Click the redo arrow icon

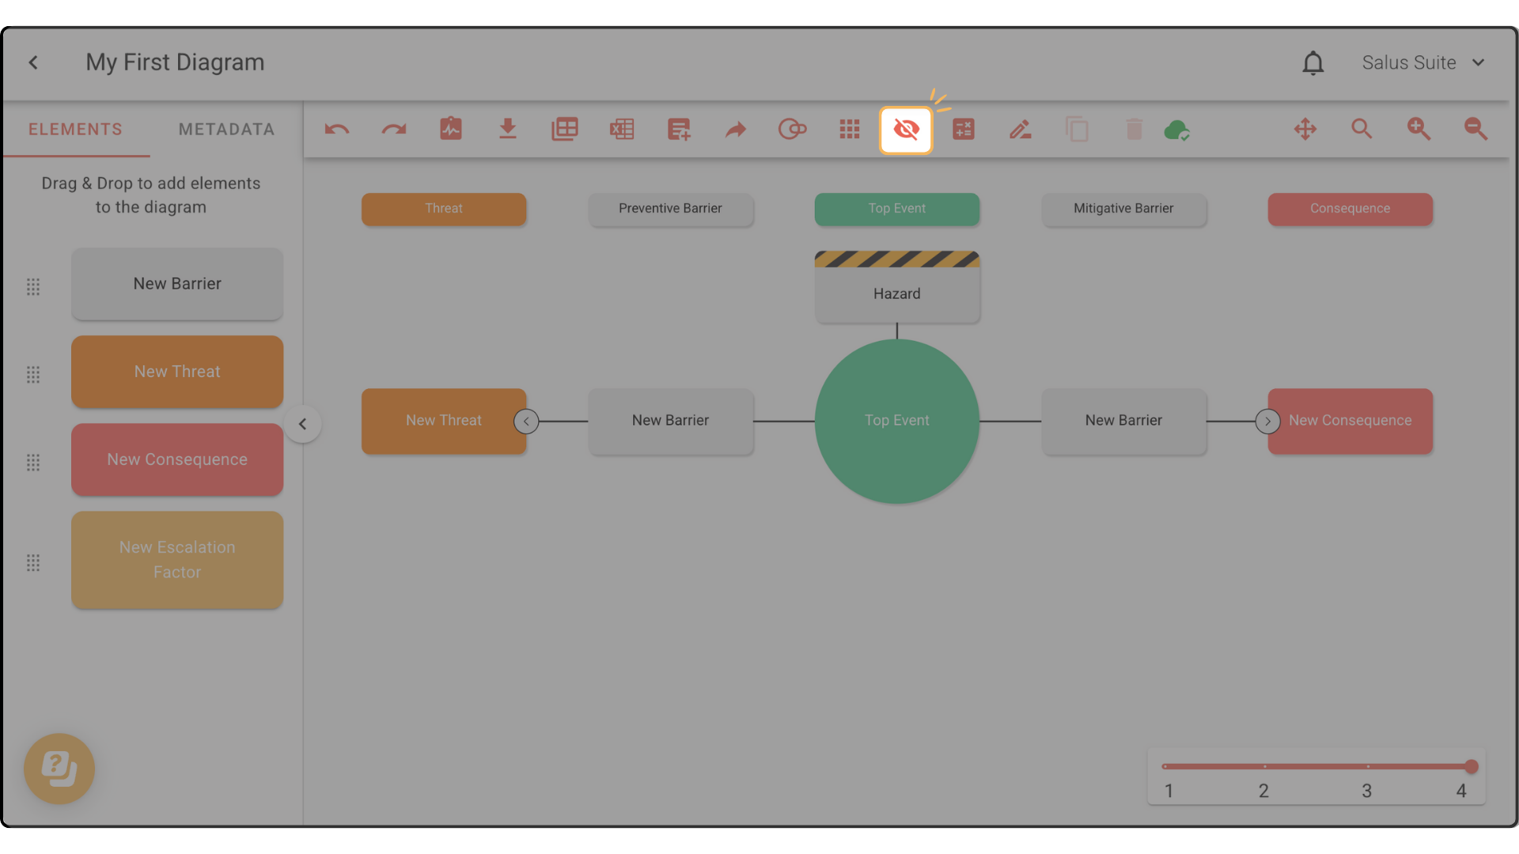394,129
